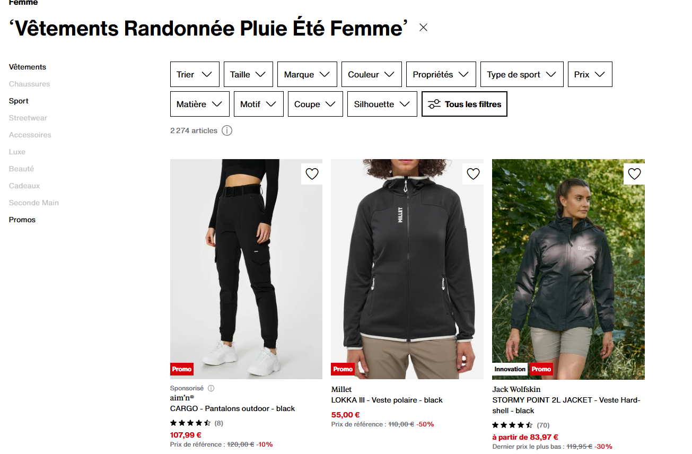Image resolution: width=692 pixels, height=454 pixels.
Task: Expand the Prix filter
Action: 590,74
